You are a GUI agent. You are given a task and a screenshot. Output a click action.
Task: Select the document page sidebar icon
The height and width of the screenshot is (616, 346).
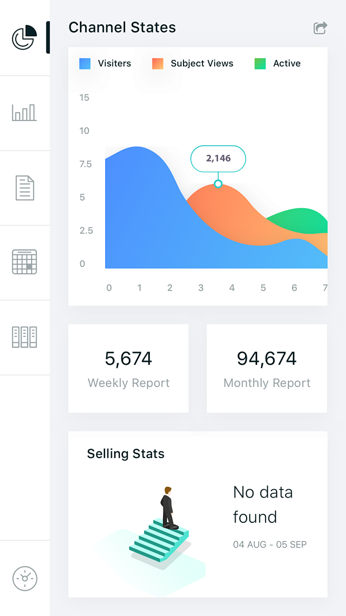(25, 188)
